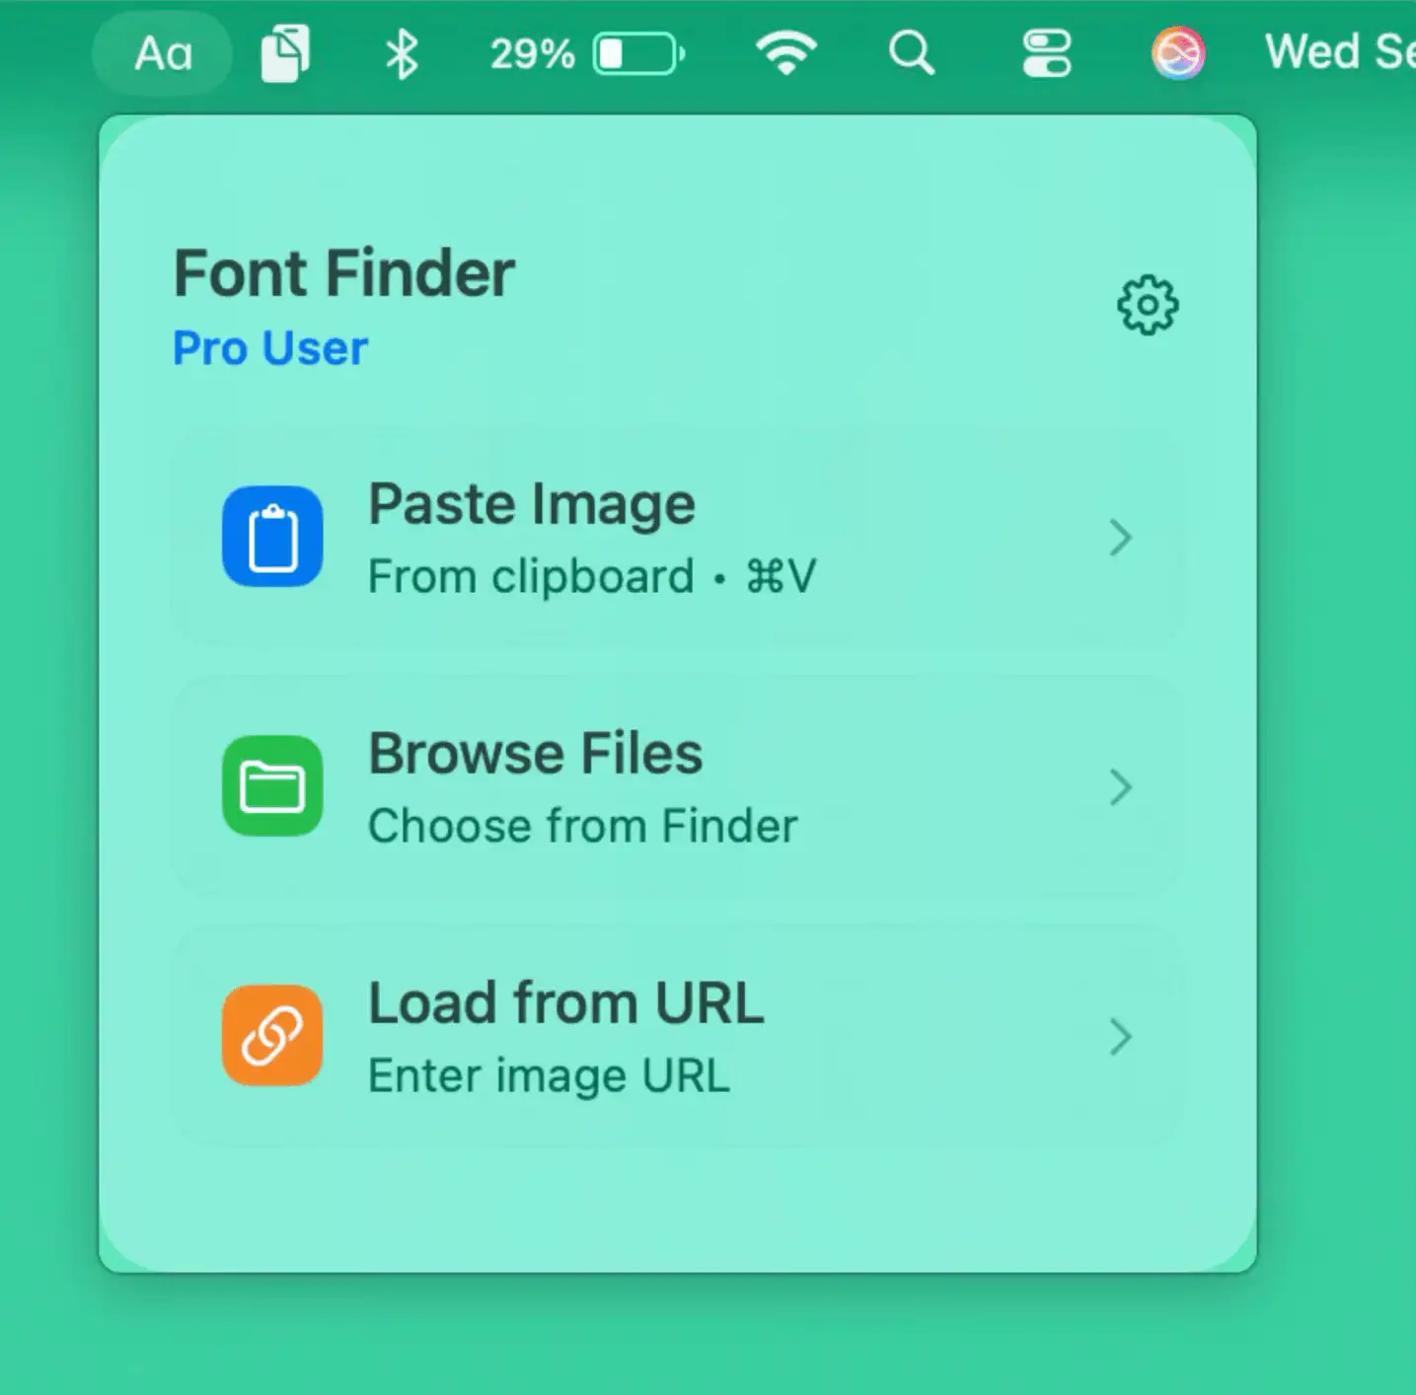The image size is (1416, 1395).
Task: Click the date starting with 'Wed'
Action: point(1338,53)
